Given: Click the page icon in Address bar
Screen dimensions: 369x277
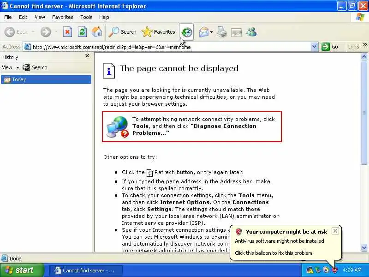Looking at the screenshot, I should point(28,47).
